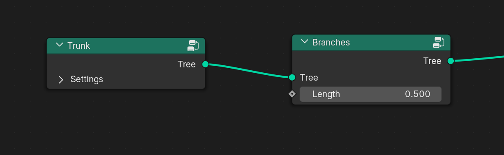Collapse the Branches node with its chevron
Image resolution: width=504 pixels, height=155 pixels.
click(x=304, y=42)
